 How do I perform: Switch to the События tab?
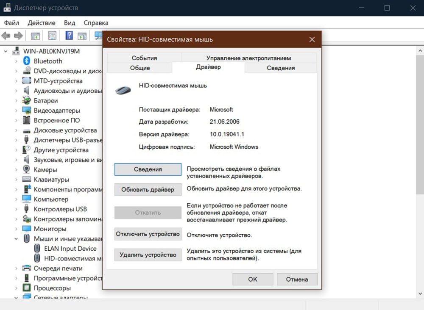pyautogui.click(x=144, y=58)
